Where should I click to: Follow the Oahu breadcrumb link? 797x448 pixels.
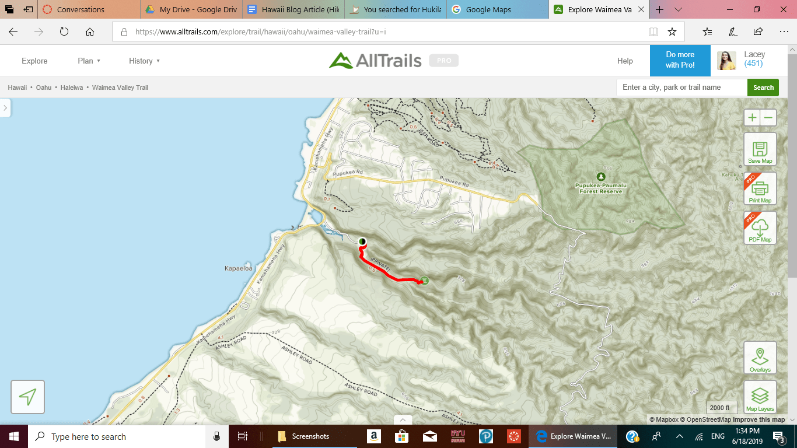tap(44, 87)
